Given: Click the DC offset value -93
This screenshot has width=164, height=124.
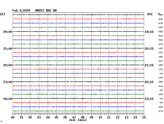Looking at the screenshot, I should pos(161,73).
